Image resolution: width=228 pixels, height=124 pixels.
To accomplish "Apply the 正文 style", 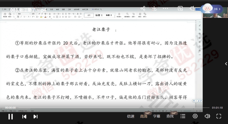I will [89, 15].
